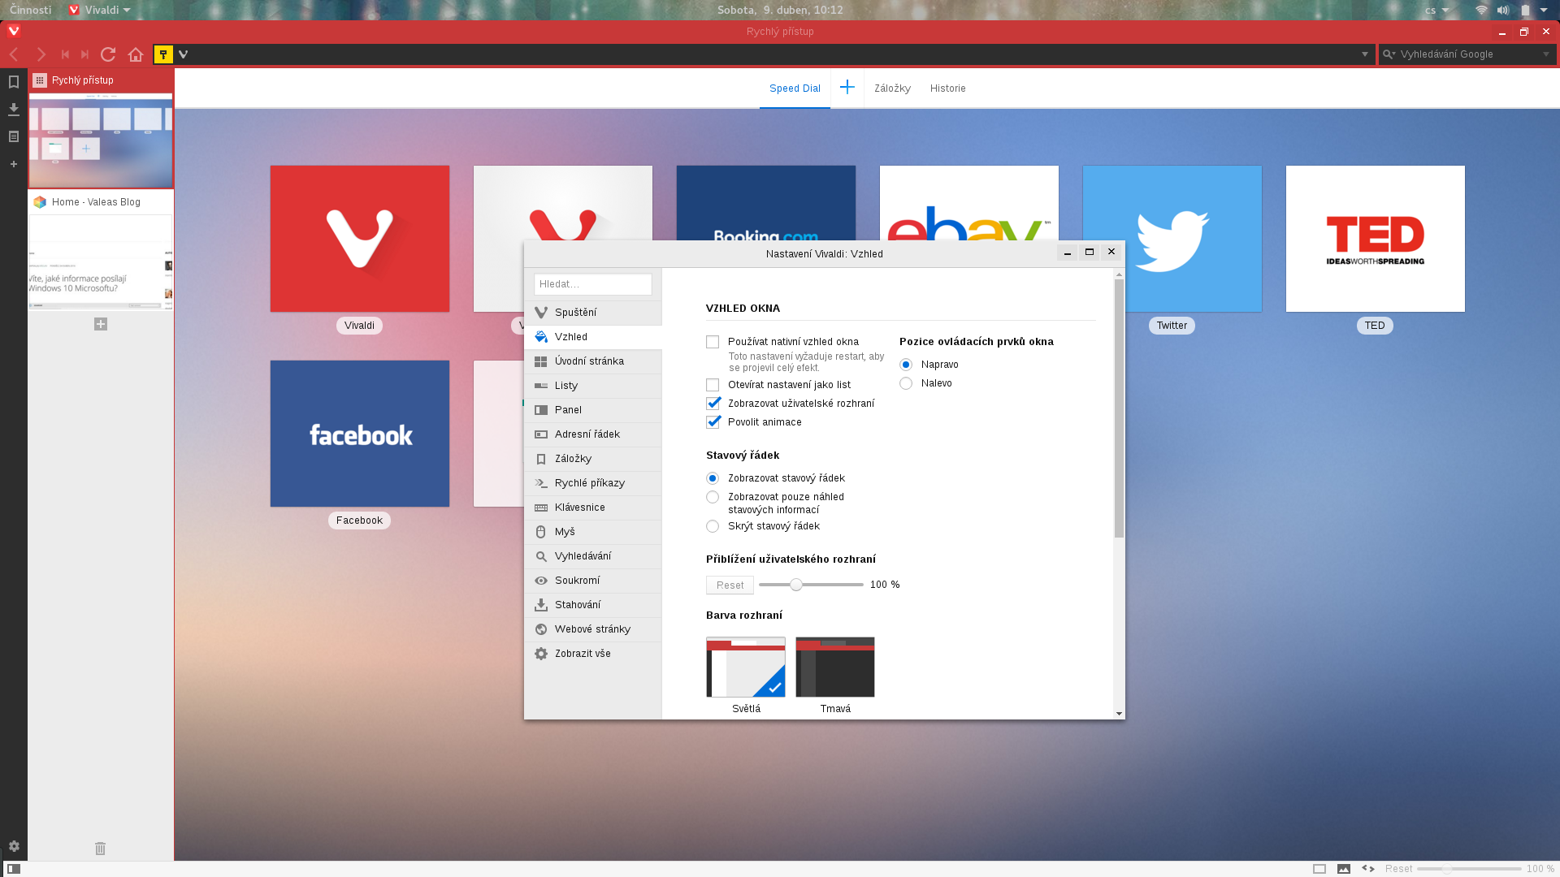
Task: Click the Rewind navigation icon
Action: click(66, 54)
